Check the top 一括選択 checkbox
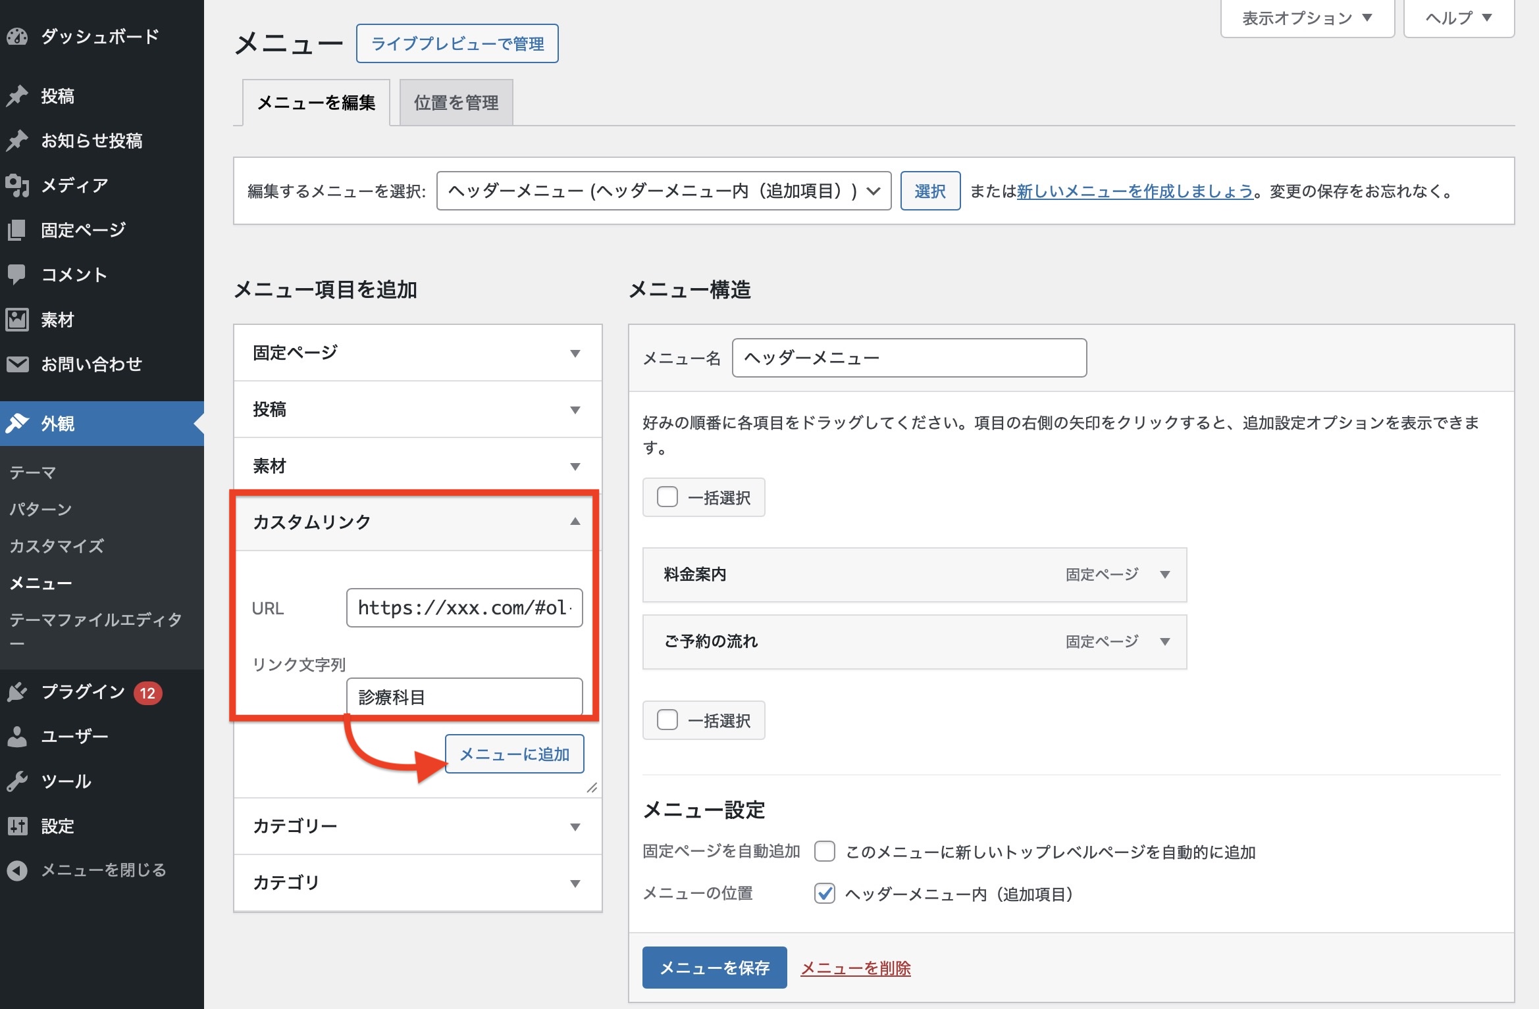1539x1009 pixels. tap(667, 497)
